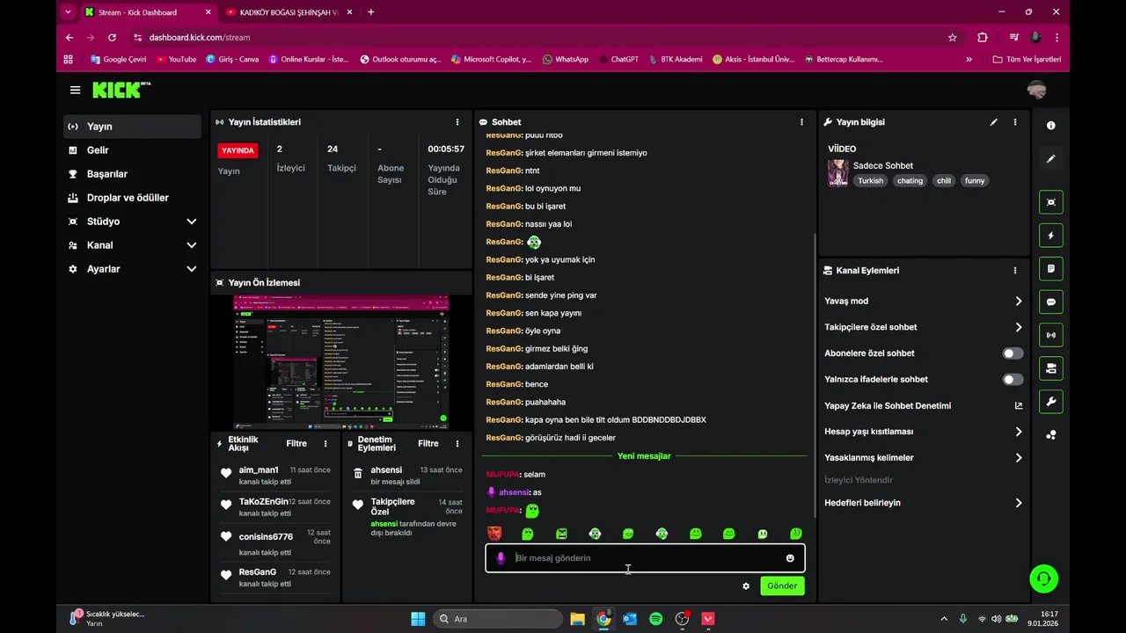Viewport: 1126px width, 633px height.
Task: Click the note widget icon in right sidebar
Action: 1050,268
